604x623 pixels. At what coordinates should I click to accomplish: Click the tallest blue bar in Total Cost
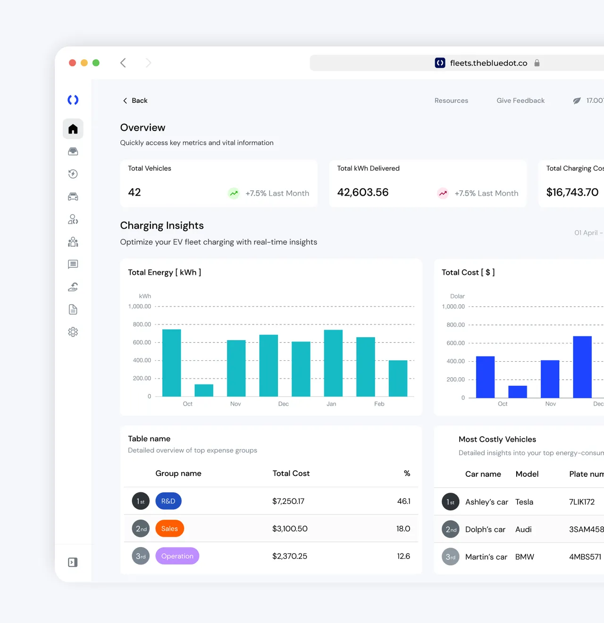582,367
